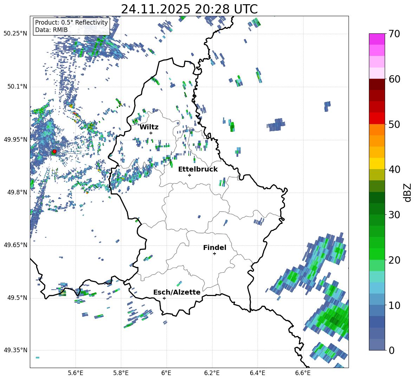Click colorbar tick label 60
The width and height of the screenshot is (416, 380).
[x=394, y=79]
